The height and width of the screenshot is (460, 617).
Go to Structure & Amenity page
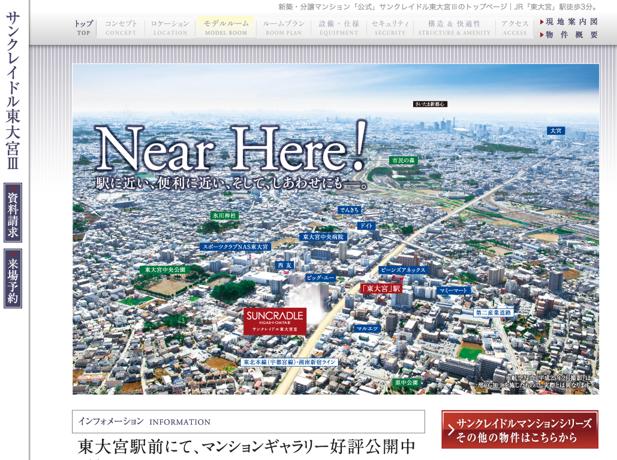tap(454, 28)
